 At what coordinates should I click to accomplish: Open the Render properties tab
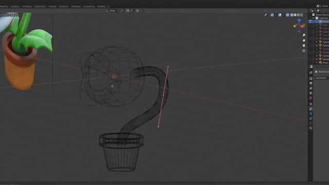coord(310,79)
